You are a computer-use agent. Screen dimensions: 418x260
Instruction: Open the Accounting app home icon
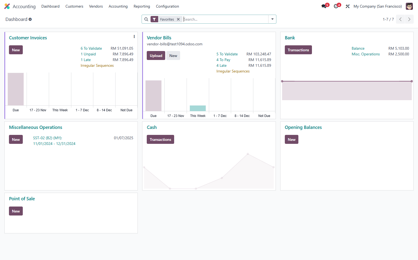[7, 6]
